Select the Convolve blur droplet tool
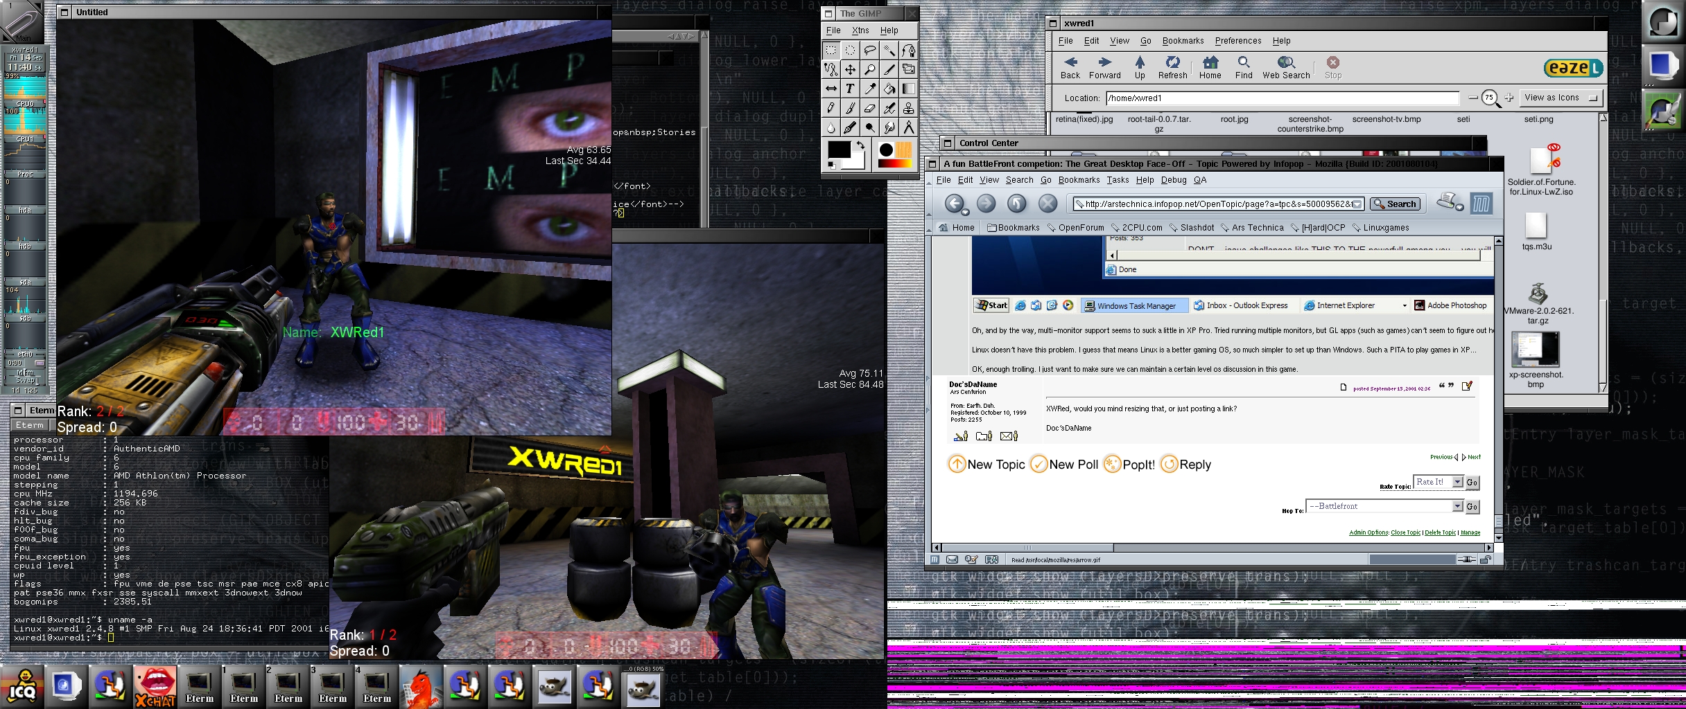The height and width of the screenshot is (709, 1686). click(x=831, y=127)
